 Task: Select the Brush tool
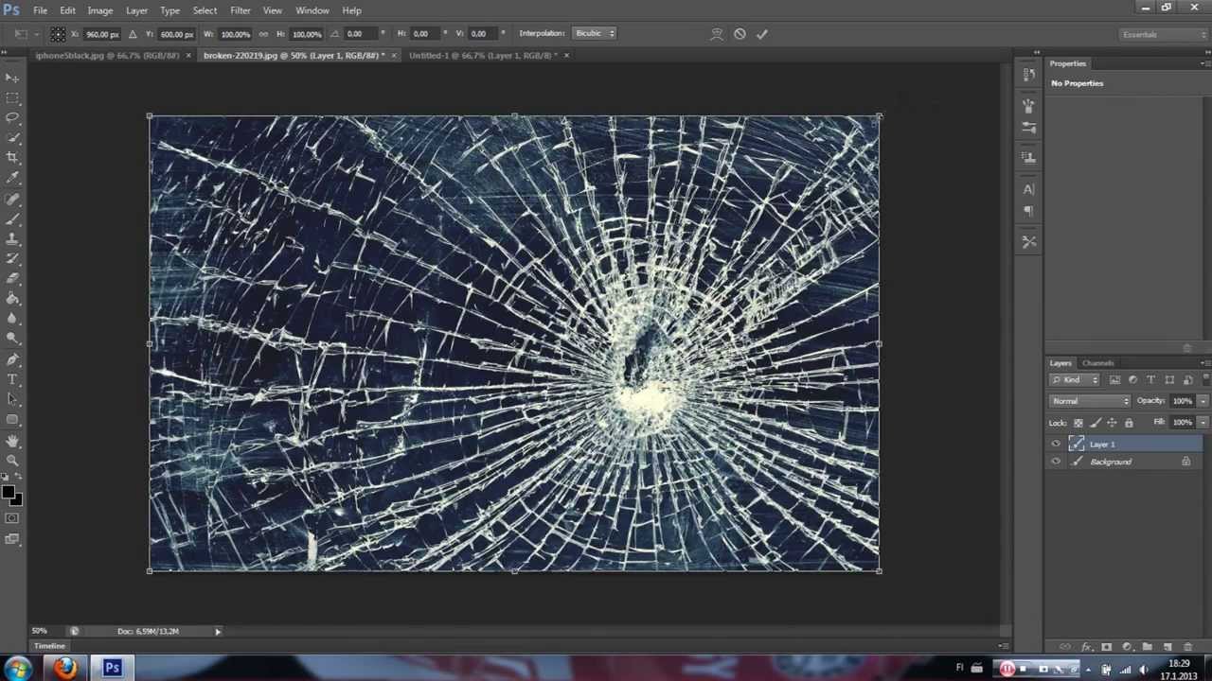[x=12, y=219]
